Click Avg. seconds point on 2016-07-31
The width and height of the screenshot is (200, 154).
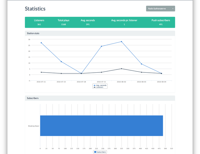(102, 47)
